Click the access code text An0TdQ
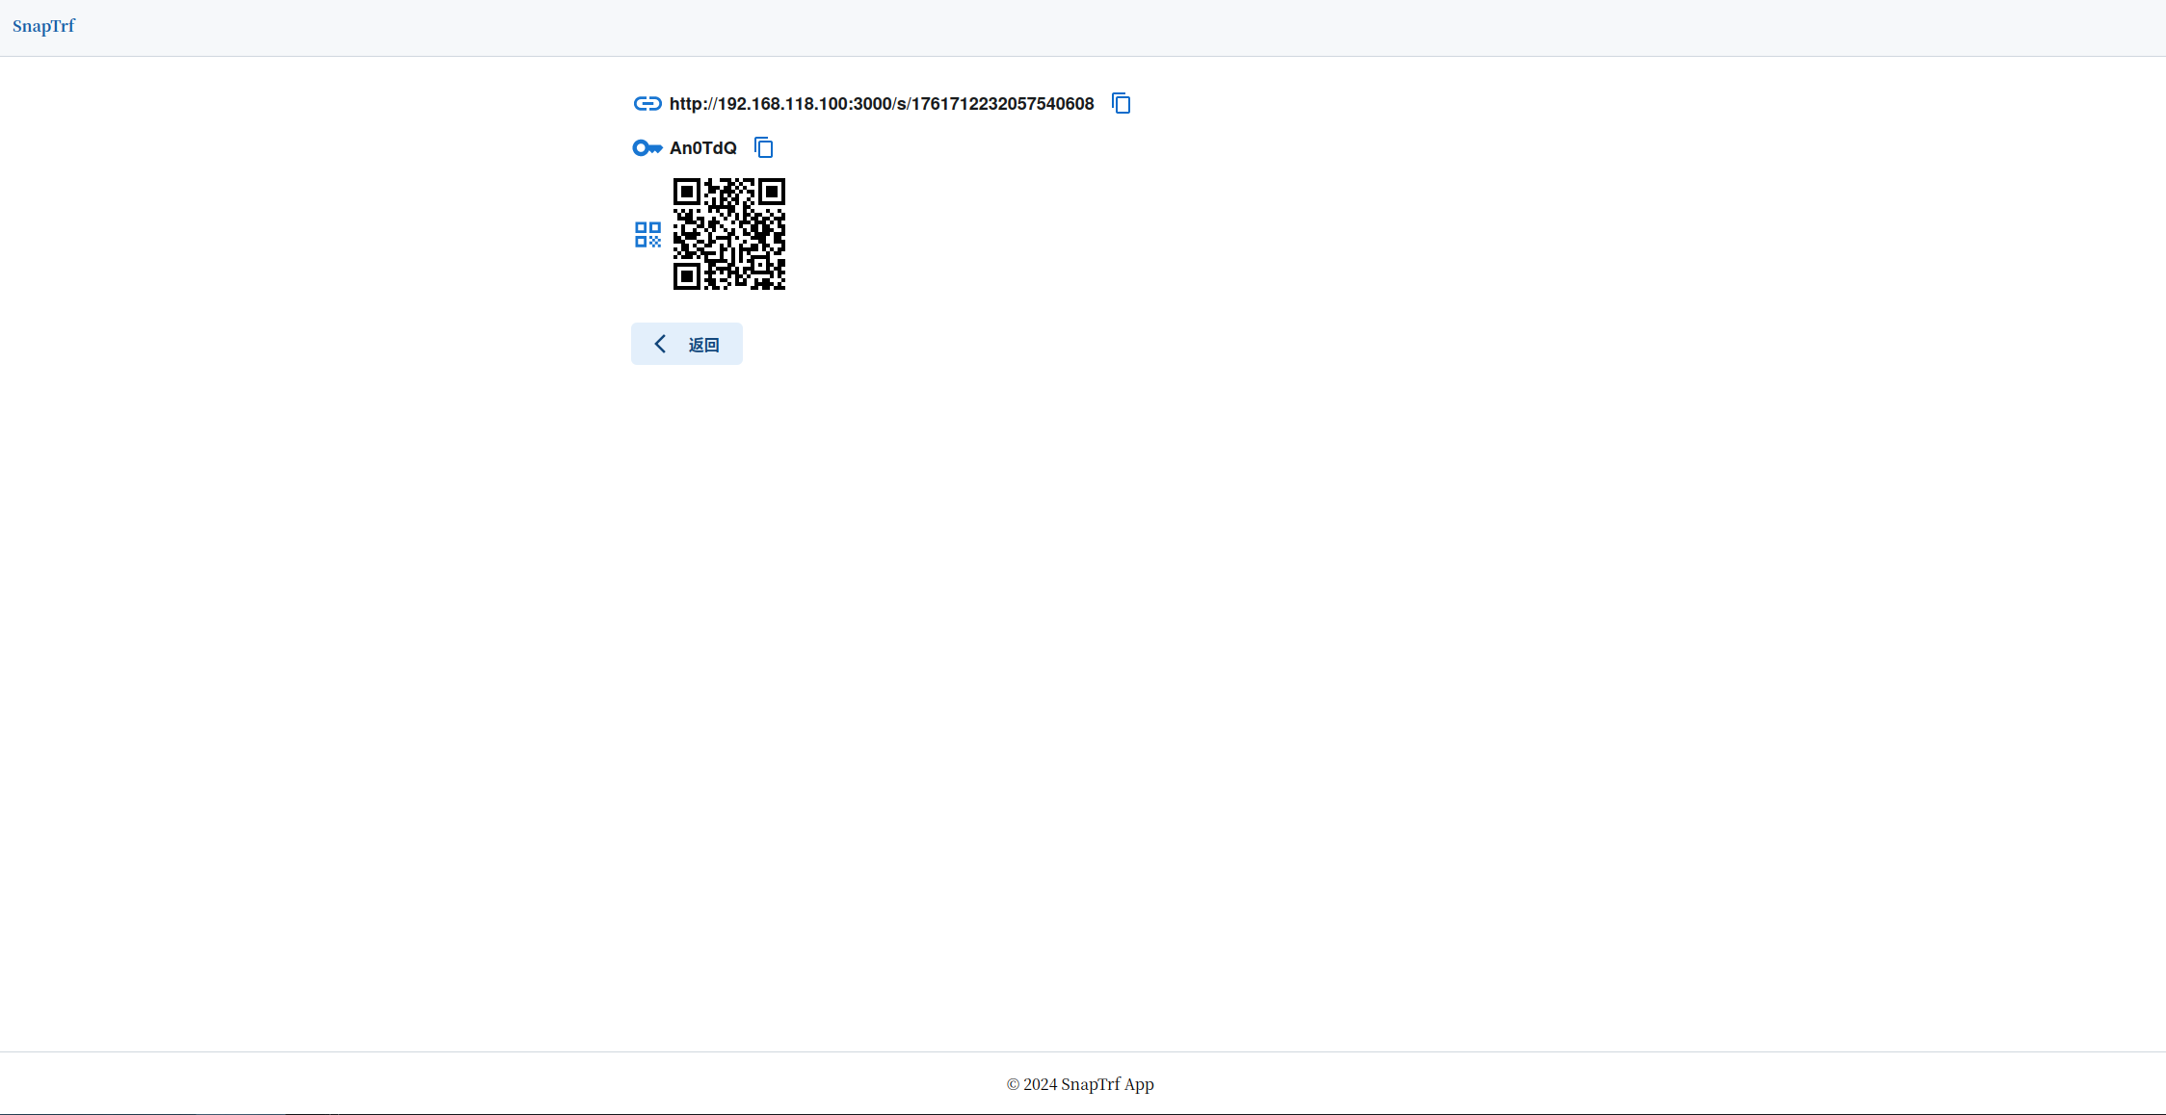 point(703,148)
